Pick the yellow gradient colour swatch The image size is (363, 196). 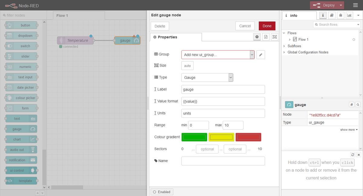221,137
